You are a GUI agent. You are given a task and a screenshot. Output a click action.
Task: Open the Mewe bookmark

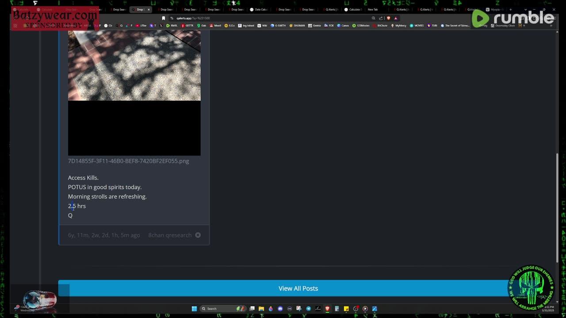[215, 26]
